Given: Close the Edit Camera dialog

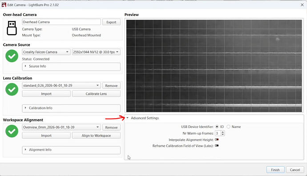Looking at the screenshot, I should pos(302,5).
